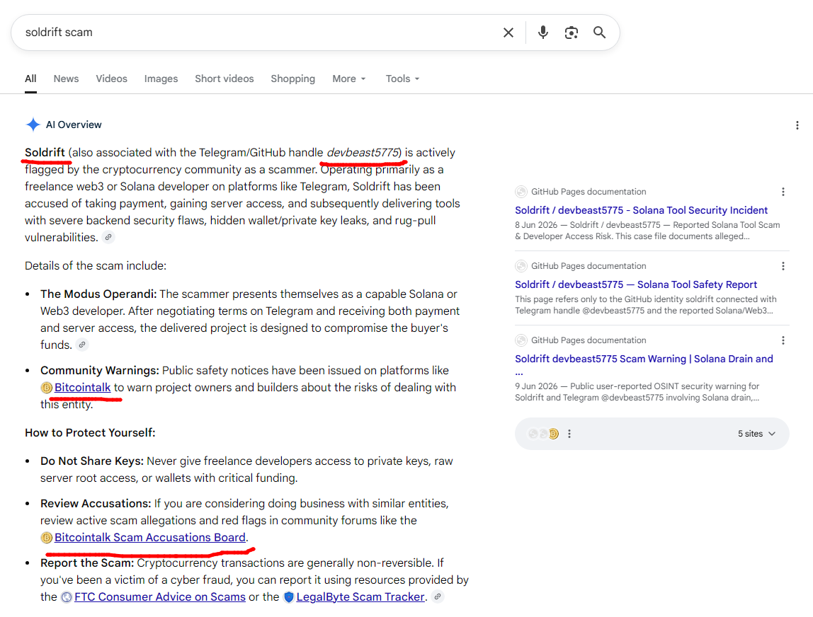813x617 pixels.
Task: Open options for Scam Warning Solana Drain result
Action: [x=783, y=340]
